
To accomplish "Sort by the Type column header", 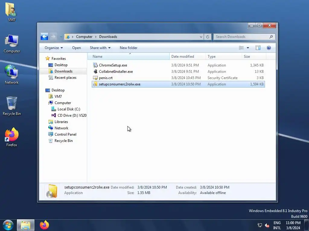I will click(x=224, y=57).
